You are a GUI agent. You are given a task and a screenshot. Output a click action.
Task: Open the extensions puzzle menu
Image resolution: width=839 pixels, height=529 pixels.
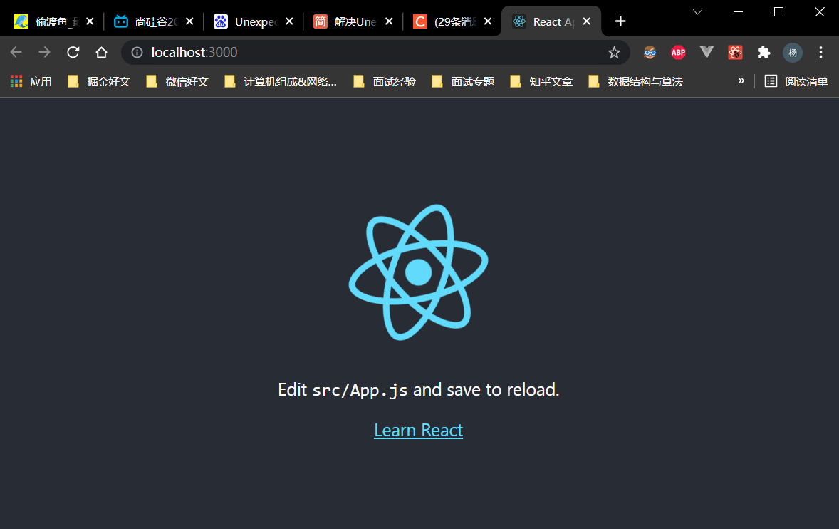point(764,52)
